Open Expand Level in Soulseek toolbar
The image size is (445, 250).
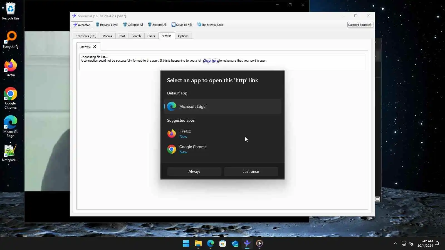107,25
